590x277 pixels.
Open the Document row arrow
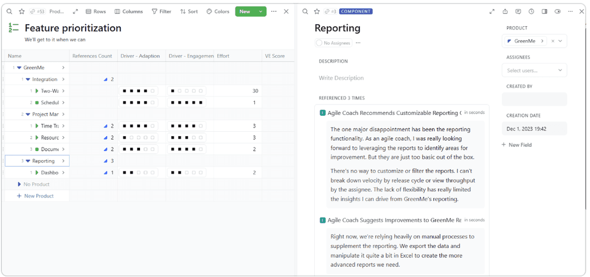tap(63, 149)
